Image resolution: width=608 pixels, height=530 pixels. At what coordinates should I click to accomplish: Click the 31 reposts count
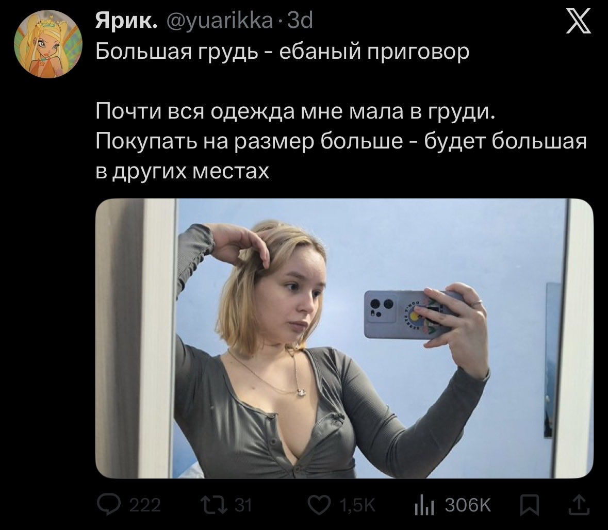244,506
